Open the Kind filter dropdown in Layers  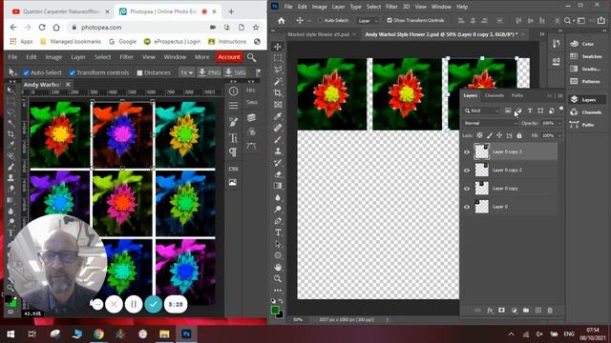[x=481, y=111]
